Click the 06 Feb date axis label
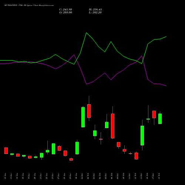The width and height of the screenshot is (185, 185). coord(112,176)
